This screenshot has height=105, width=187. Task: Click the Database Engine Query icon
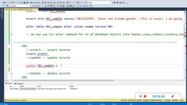pos(43,3)
